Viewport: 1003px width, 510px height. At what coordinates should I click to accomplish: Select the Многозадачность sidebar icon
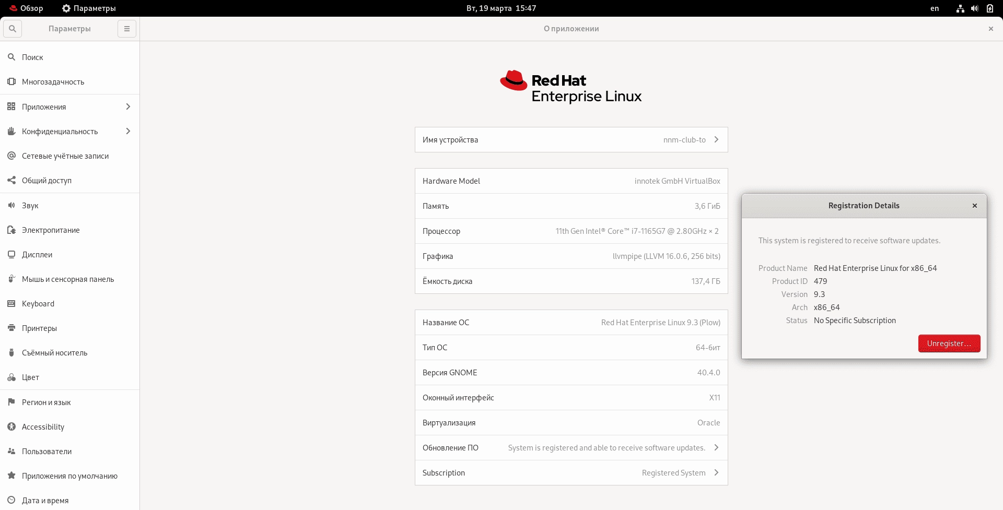[11, 81]
